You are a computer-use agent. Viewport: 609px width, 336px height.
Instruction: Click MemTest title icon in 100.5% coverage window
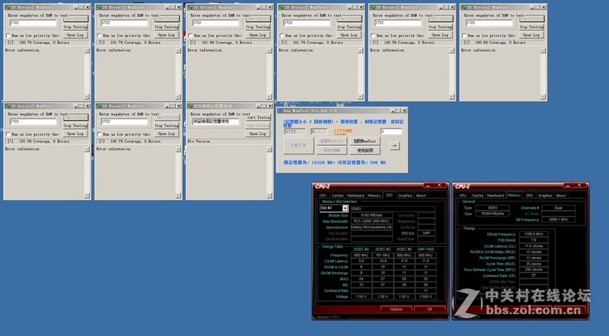pyautogui.click(x=372, y=8)
